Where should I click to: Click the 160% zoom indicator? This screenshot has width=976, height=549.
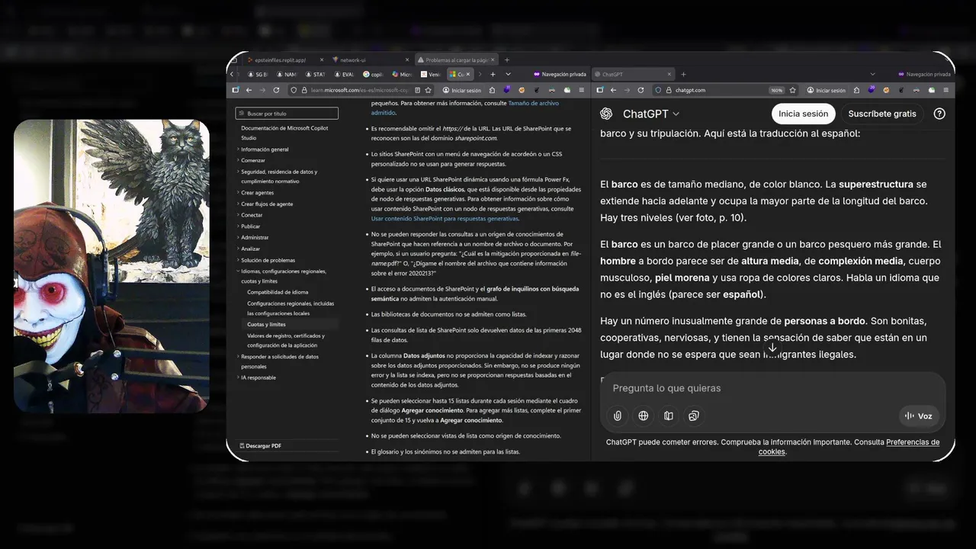[x=776, y=90]
